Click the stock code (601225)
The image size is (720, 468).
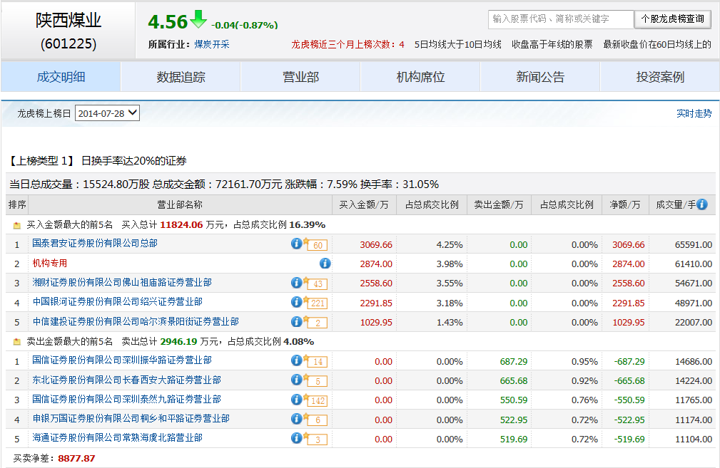[x=69, y=44]
